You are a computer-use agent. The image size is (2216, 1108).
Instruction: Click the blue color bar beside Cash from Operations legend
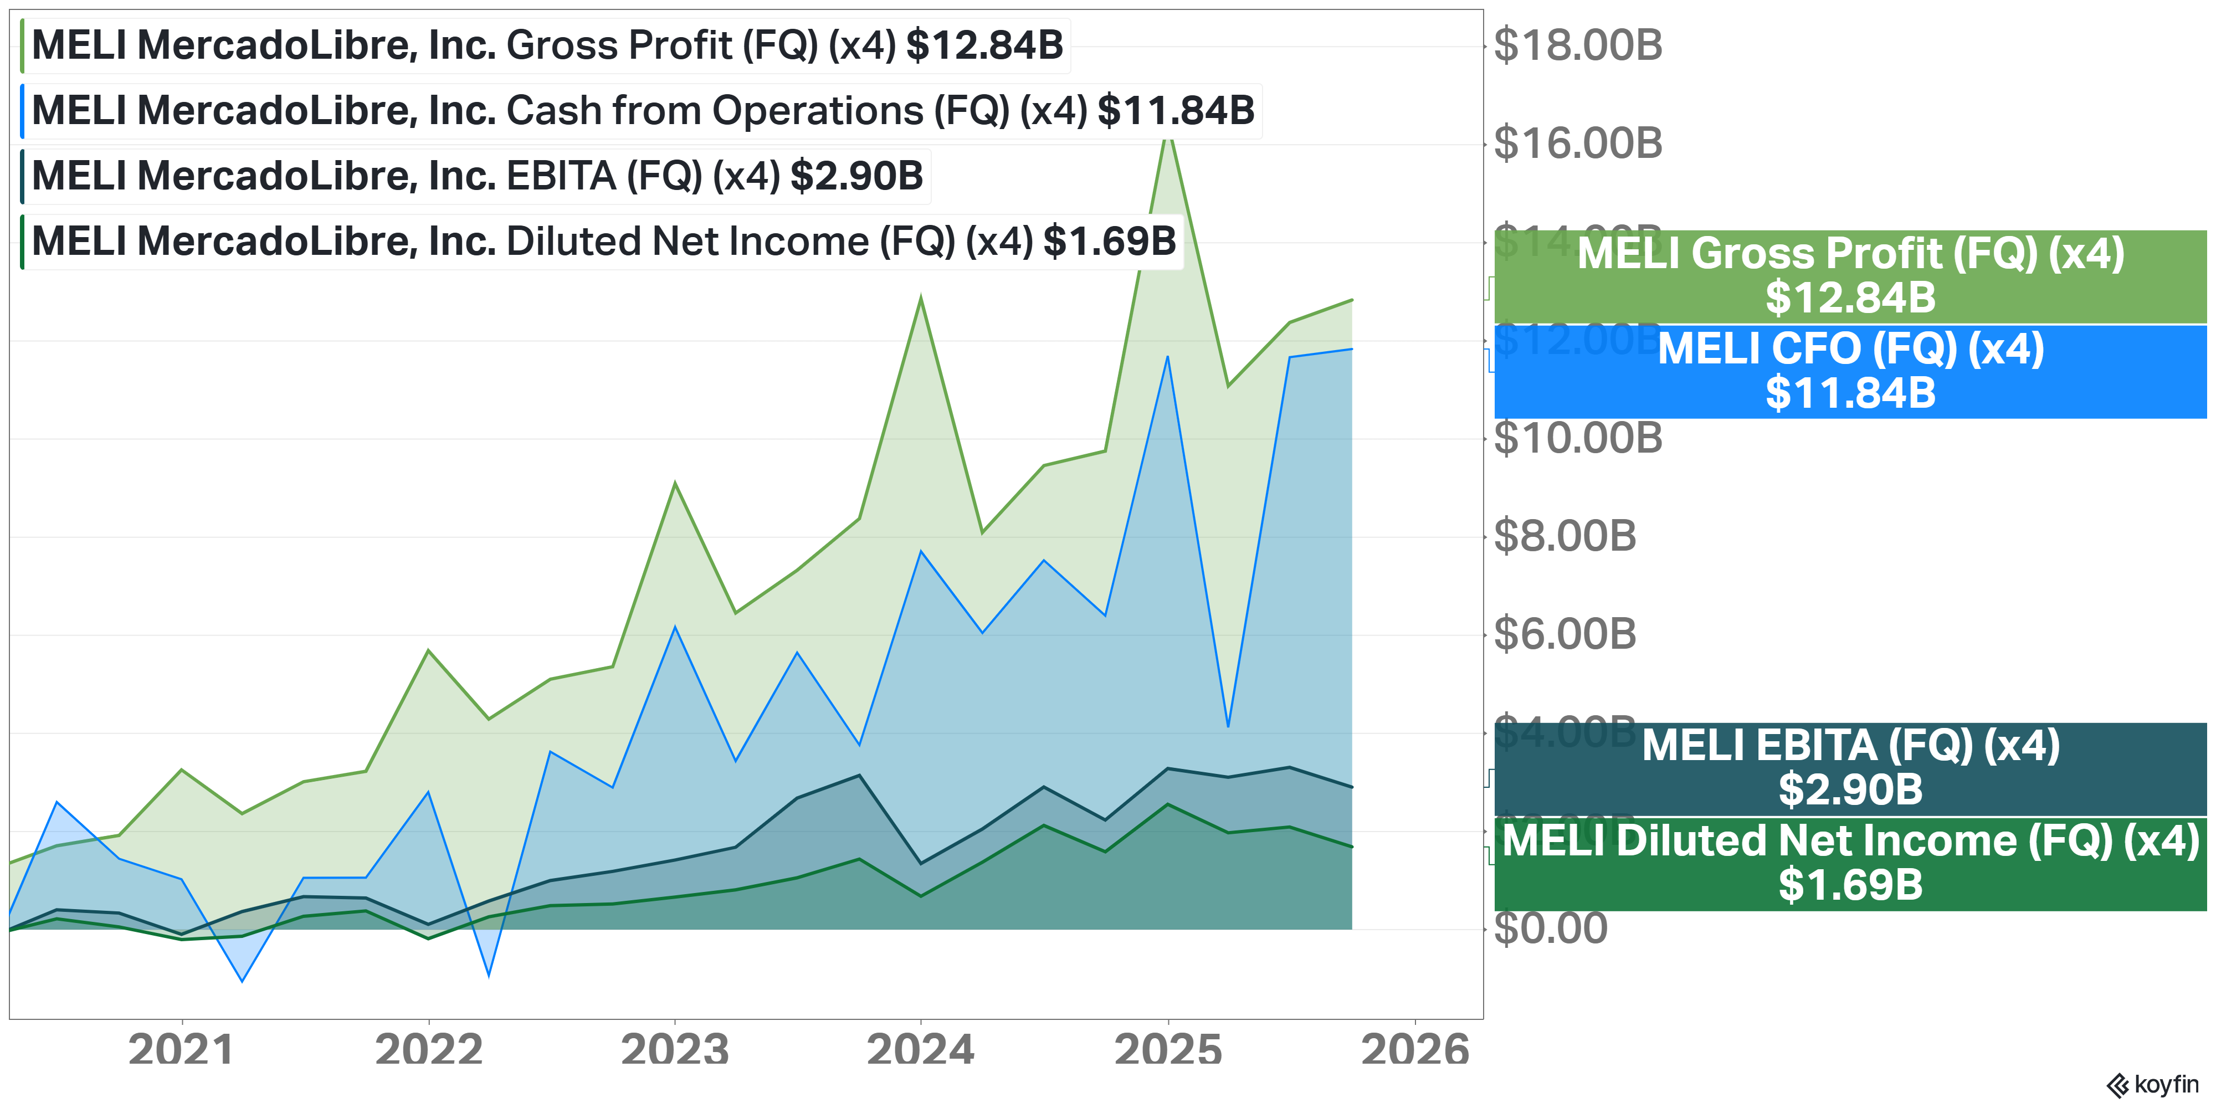(22, 111)
